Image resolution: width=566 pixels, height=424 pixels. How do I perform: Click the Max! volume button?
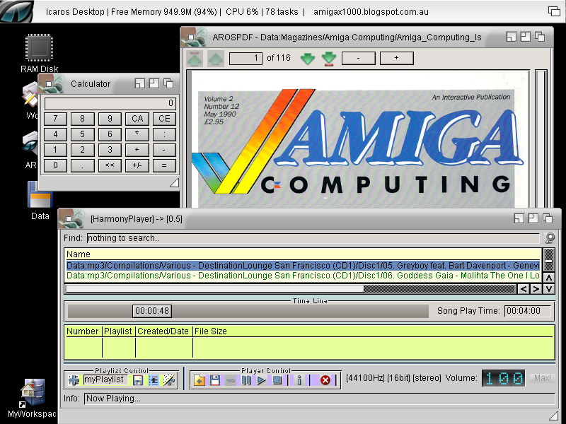tap(543, 378)
